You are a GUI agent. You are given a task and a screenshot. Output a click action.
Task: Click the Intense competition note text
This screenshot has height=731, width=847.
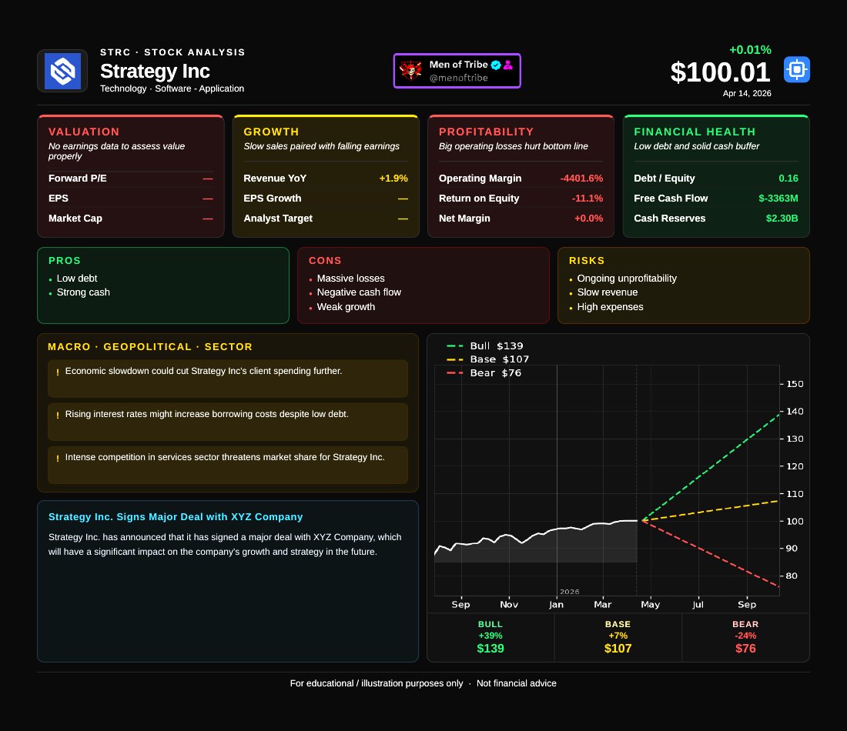point(225,457)
